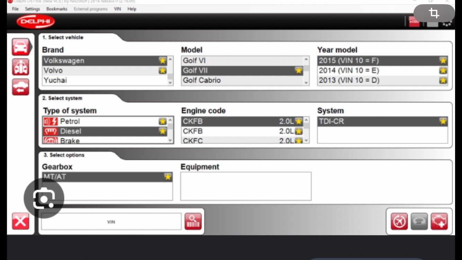Toggle favorite star on Golf VII
Image resolution: width=462 pixels, height=260 pixels.
click(299, 71)
